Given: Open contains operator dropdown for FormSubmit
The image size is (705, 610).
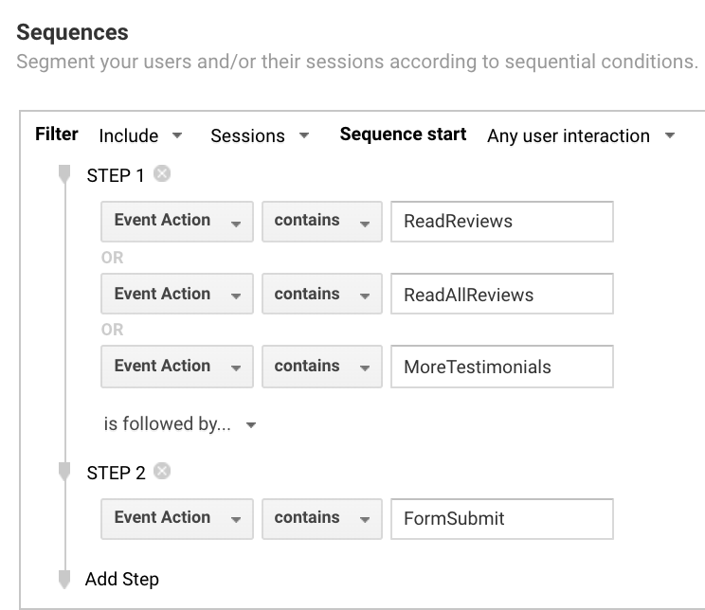Looking at the screenshot, I should tap(322, 519).
